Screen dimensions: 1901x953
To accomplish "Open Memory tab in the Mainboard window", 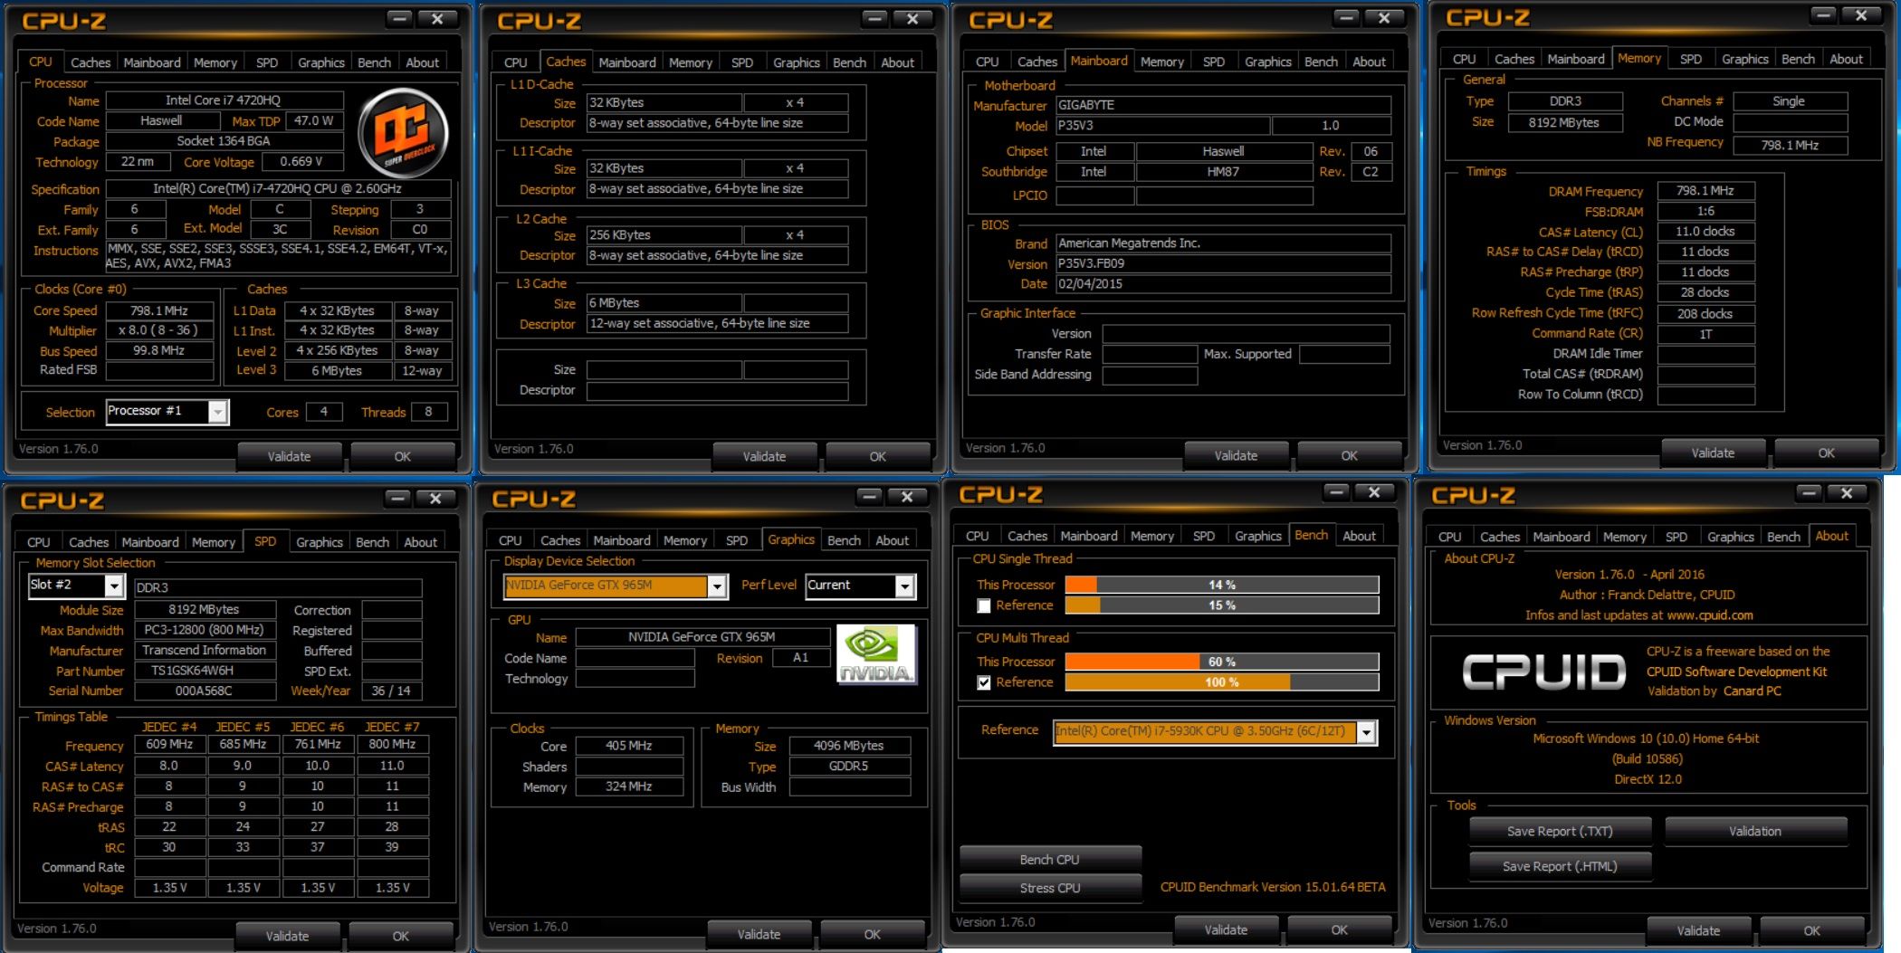I will click(1161, 62).
